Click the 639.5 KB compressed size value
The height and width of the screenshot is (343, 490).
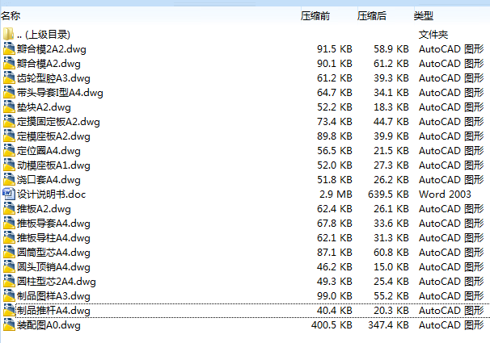click(x=388, y=195)
